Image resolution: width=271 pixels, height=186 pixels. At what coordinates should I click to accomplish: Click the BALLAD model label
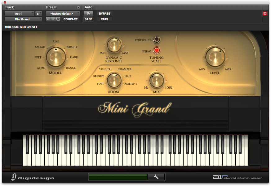point(40,47)
